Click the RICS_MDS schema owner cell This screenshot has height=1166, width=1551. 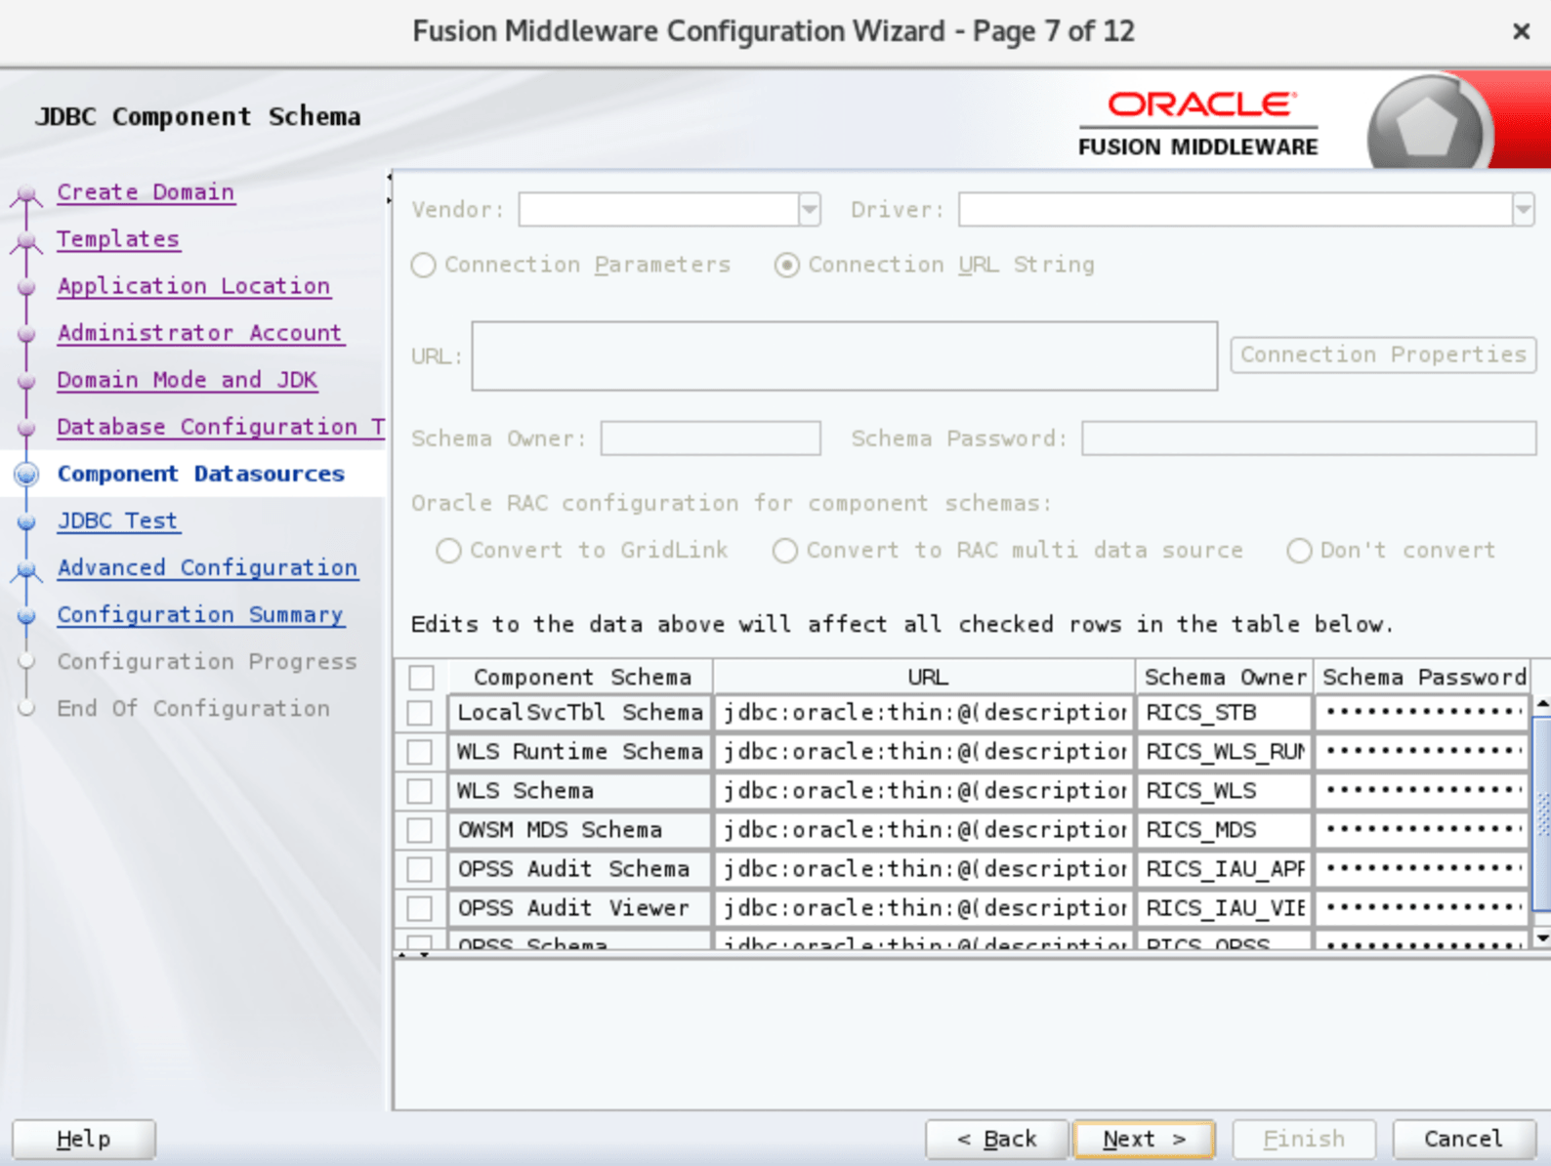1225,830
